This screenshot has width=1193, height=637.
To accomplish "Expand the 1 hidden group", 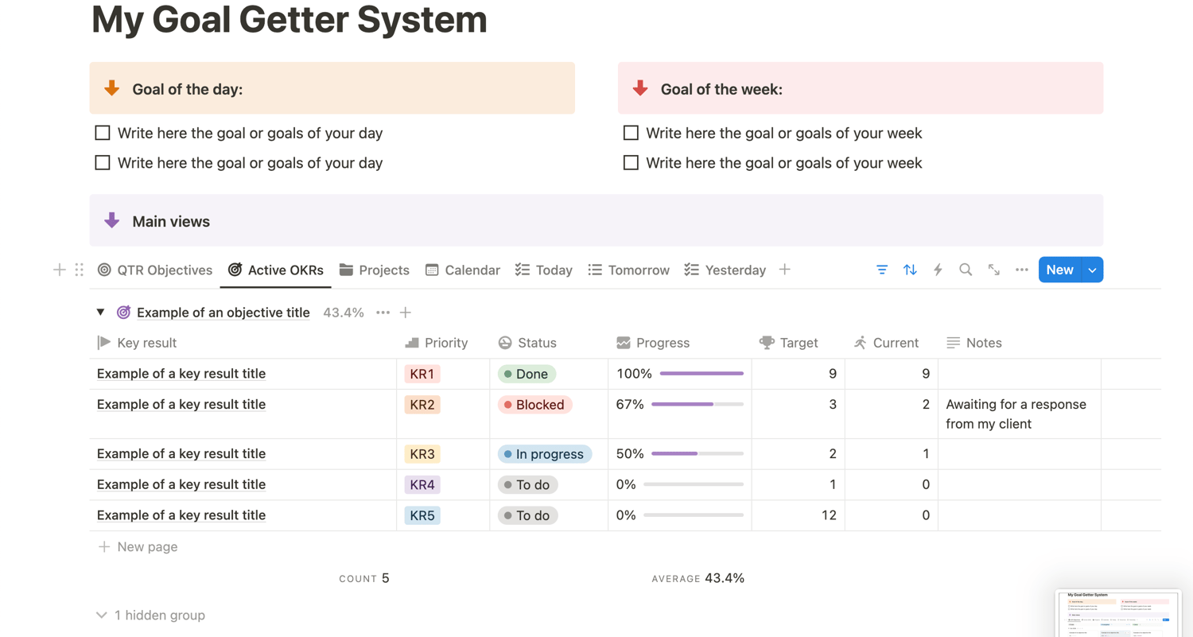I will pos(150,615).
